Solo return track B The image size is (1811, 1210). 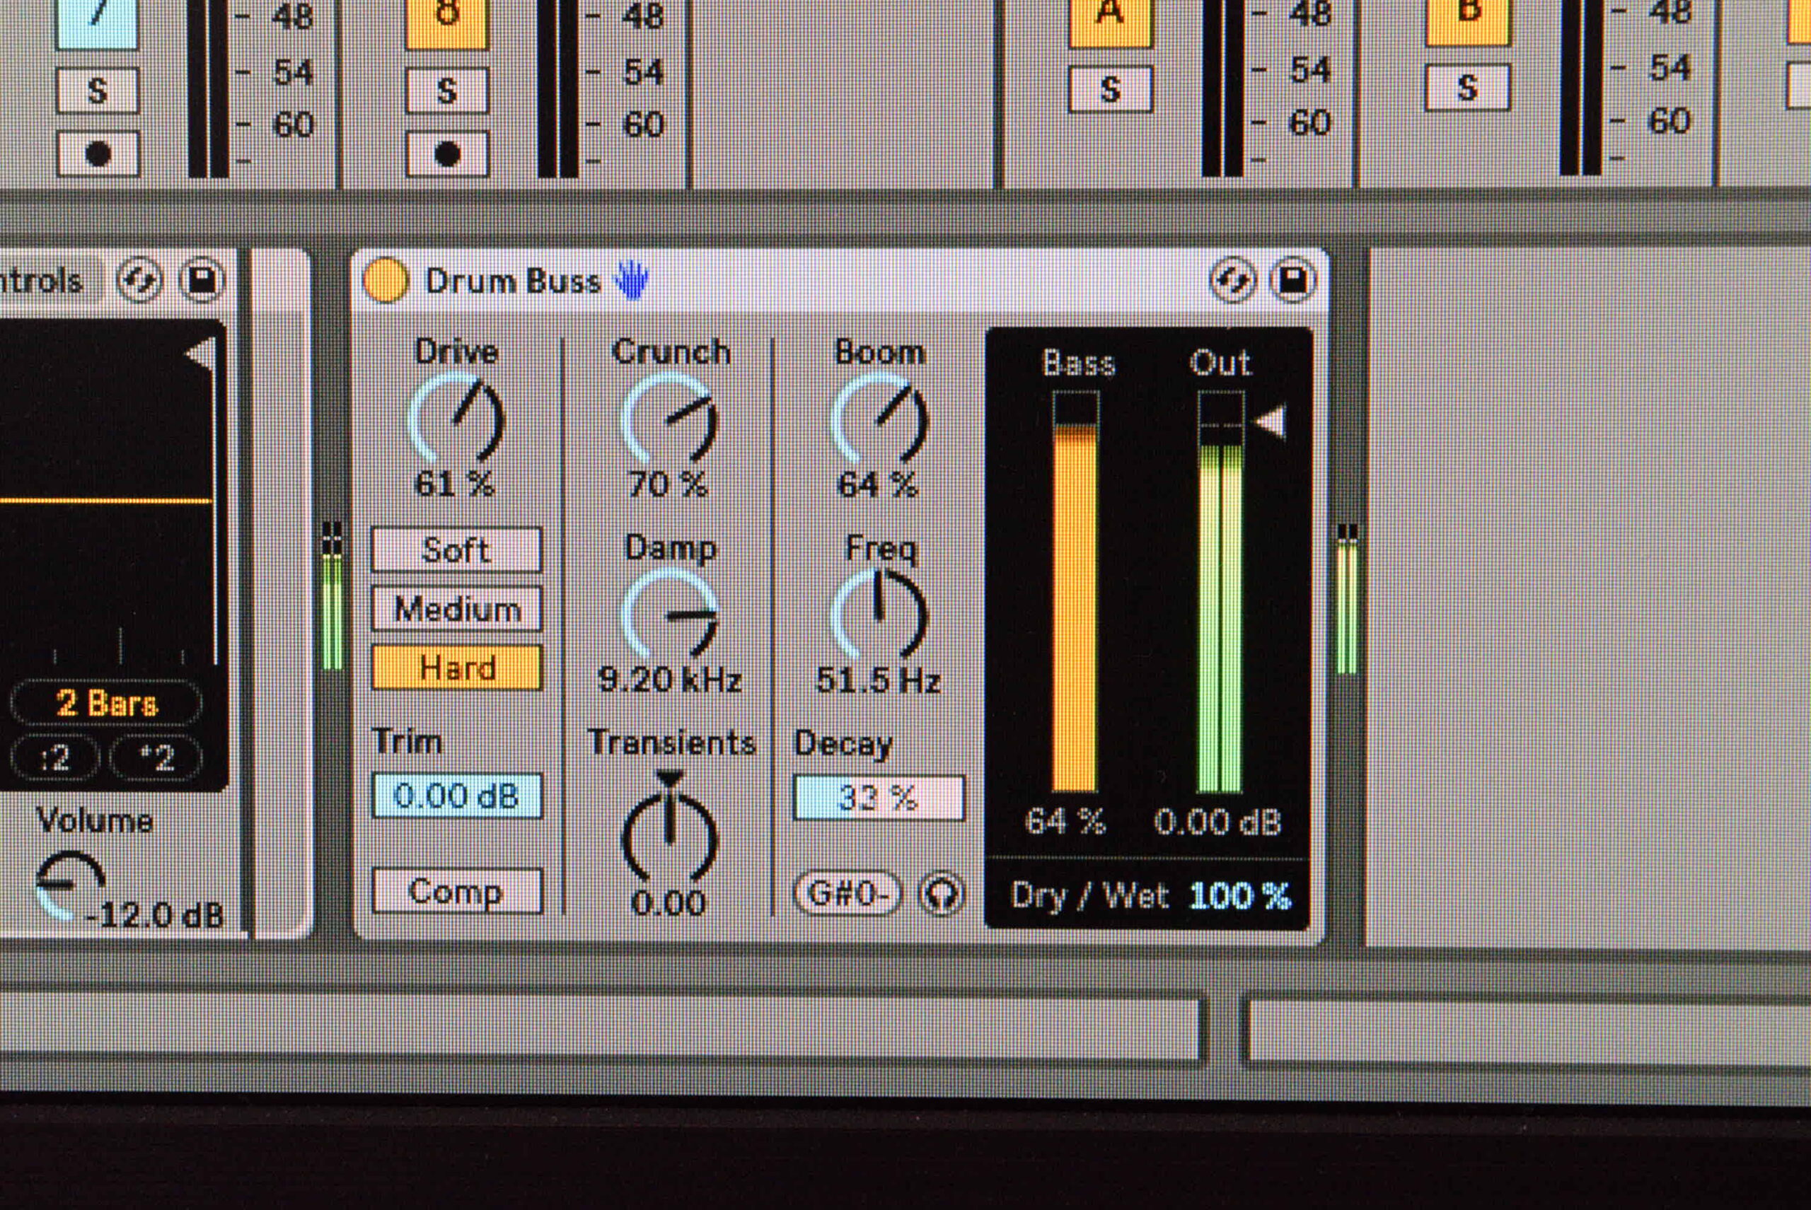[1467, 87]
